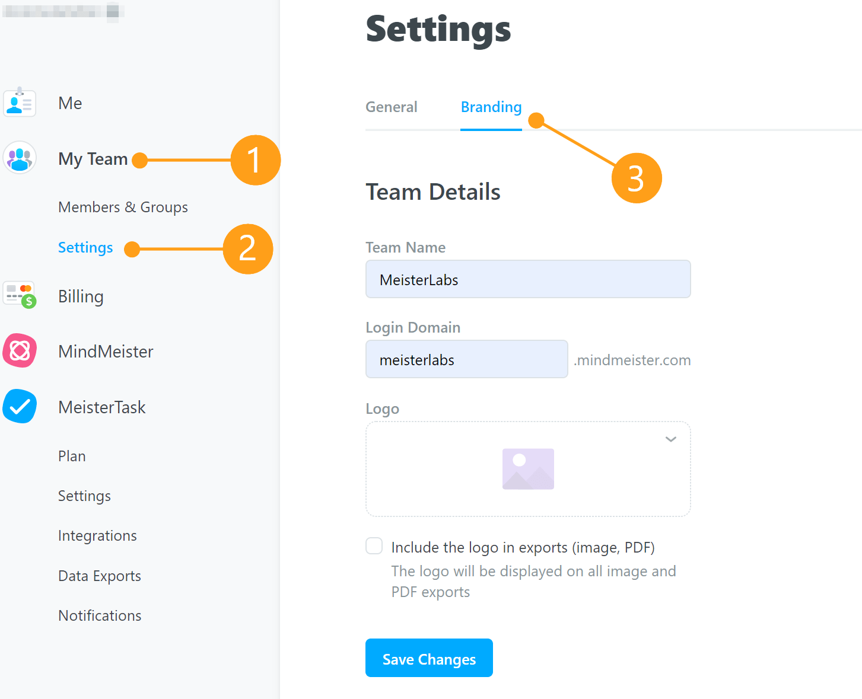
Task: Open Members & Groups in sidebar
Action: [x=123, y=207]
